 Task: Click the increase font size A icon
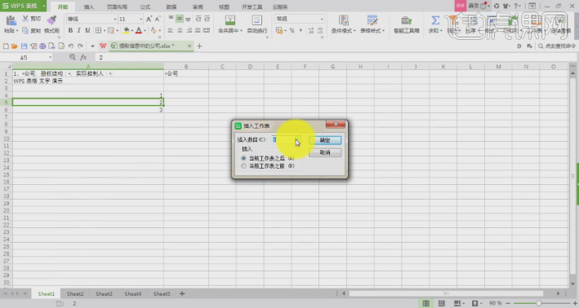[149, 19]
